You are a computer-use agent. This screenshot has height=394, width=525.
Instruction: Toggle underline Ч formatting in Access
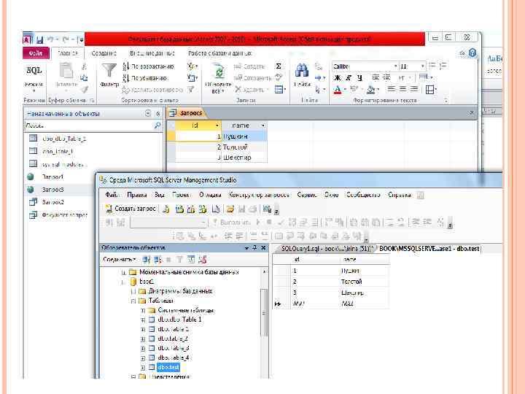click(359, 78)
